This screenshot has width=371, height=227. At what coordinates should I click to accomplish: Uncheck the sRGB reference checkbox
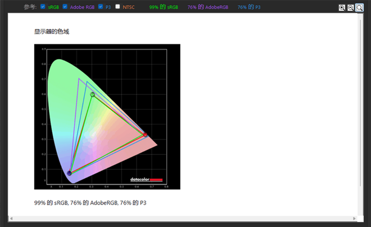click(43, 7)
